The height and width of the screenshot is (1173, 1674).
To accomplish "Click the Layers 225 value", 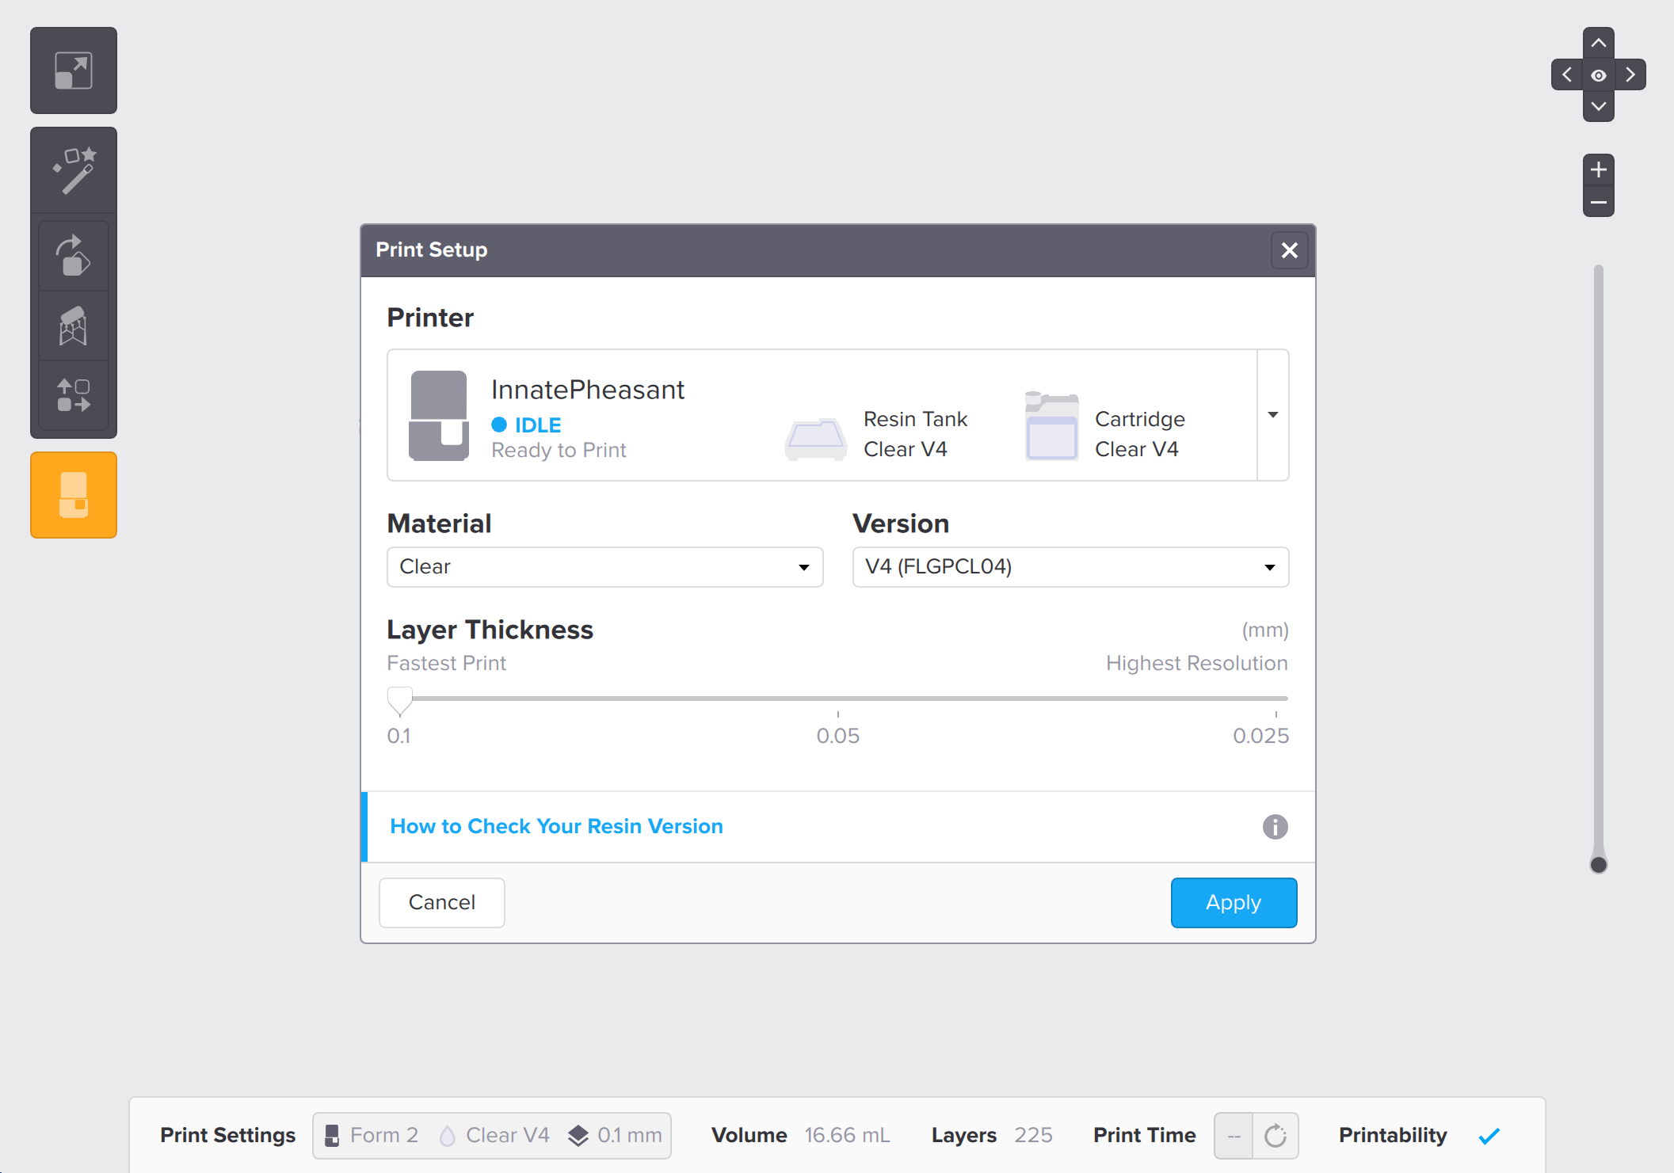I will point(1033,1136).
